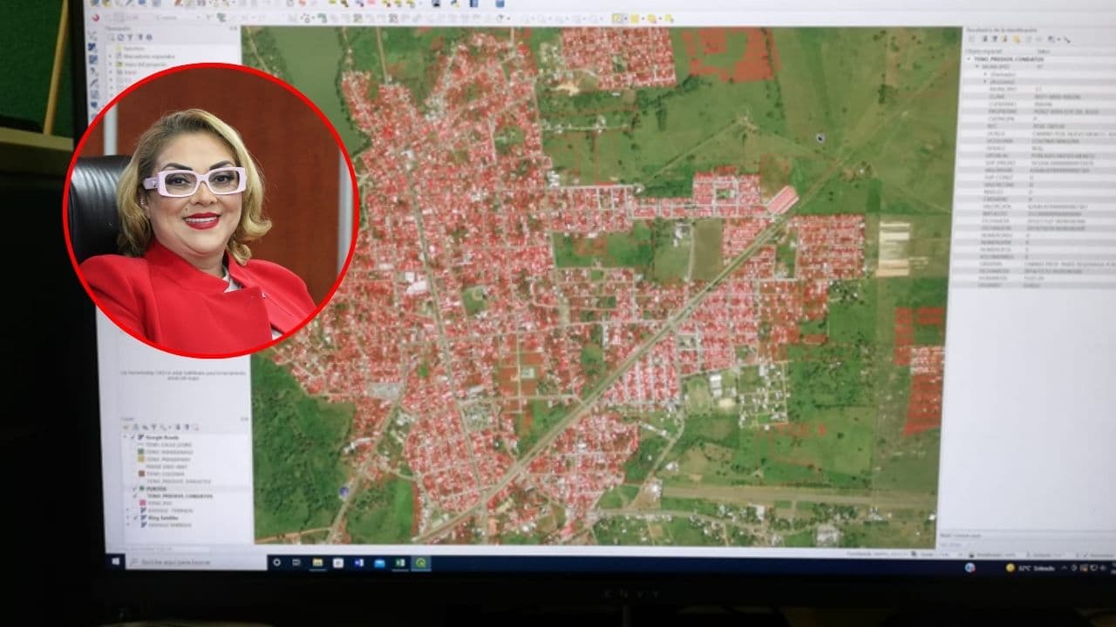
Task: Click the pink layer symbol swatch
Action: [x=142, y=502]
